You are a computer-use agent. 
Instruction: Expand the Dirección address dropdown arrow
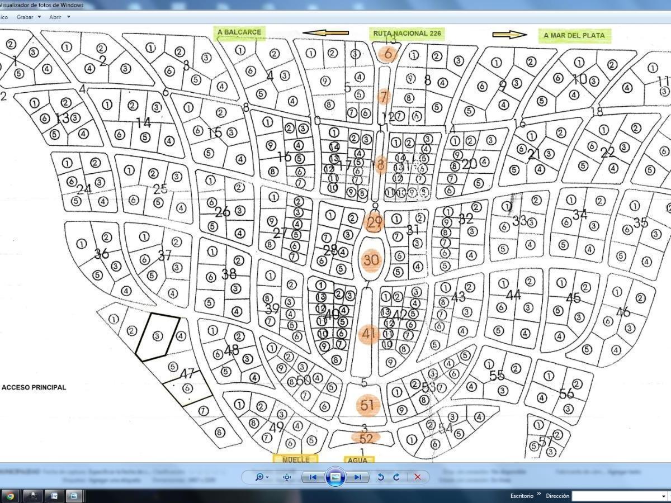point(664,496)
